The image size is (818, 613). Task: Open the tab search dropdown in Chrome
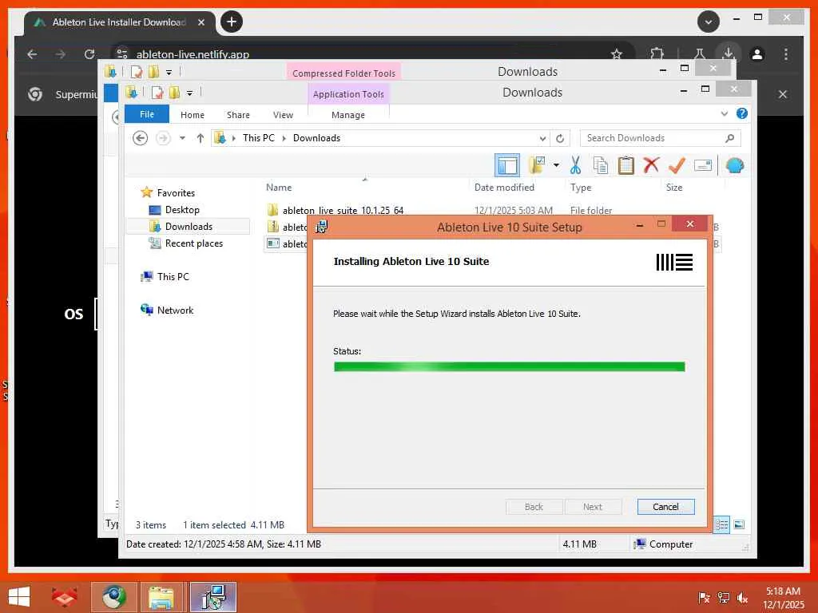tap(709, 22)
